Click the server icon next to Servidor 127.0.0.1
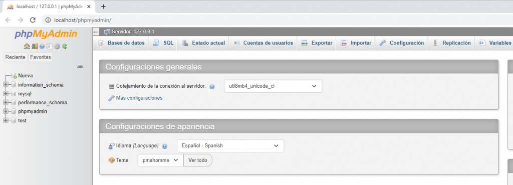Image resolution: width=513 pixels, height=185 pixels. coord(107,32)
